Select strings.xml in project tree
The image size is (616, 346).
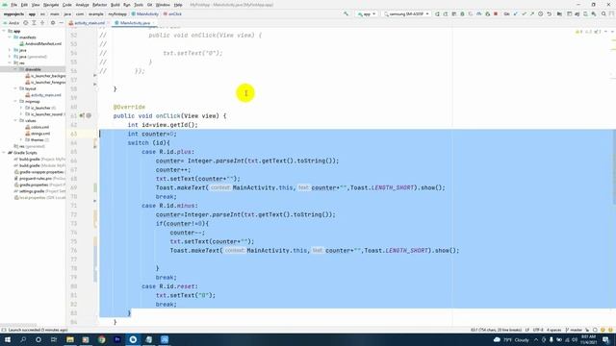[x=38, y=134]
